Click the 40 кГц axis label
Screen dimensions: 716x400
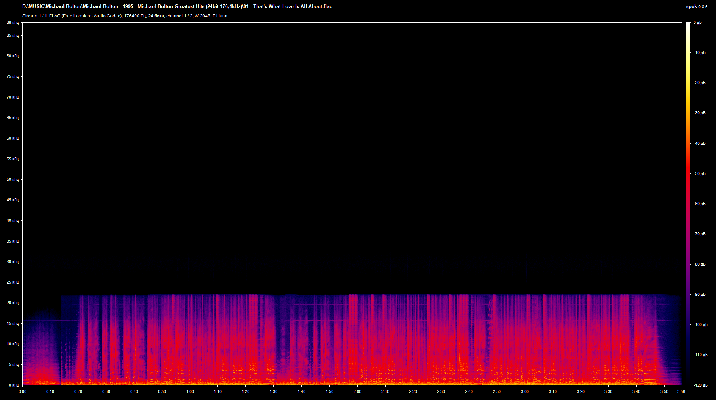click(12, 220)
